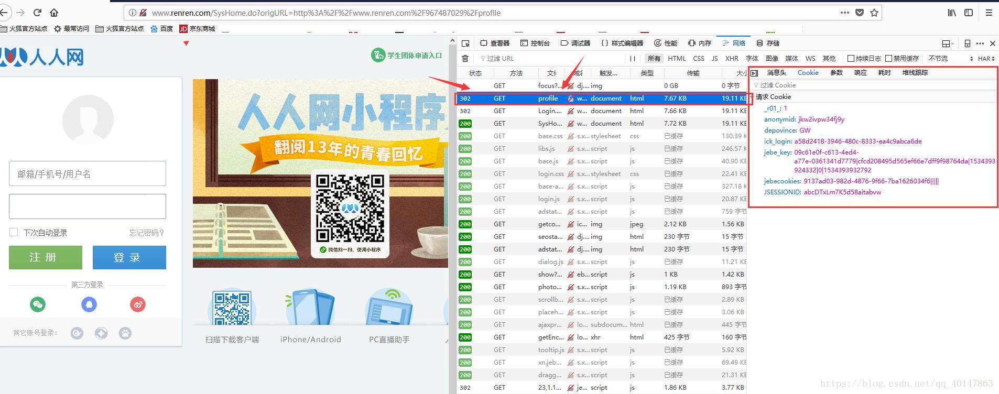This screenshot has height=394, width=999.
Task: Open DevTools customize three-dots menu
Action: (980, 43)
